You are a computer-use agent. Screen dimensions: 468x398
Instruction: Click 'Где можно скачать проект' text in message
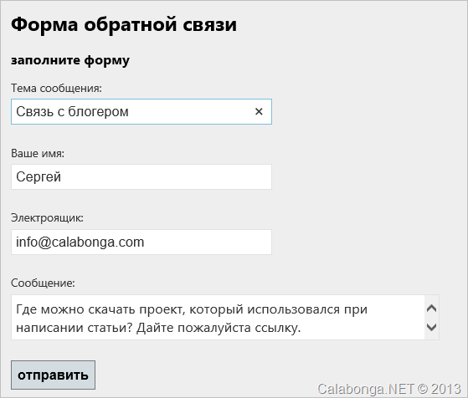coord(99,309)
